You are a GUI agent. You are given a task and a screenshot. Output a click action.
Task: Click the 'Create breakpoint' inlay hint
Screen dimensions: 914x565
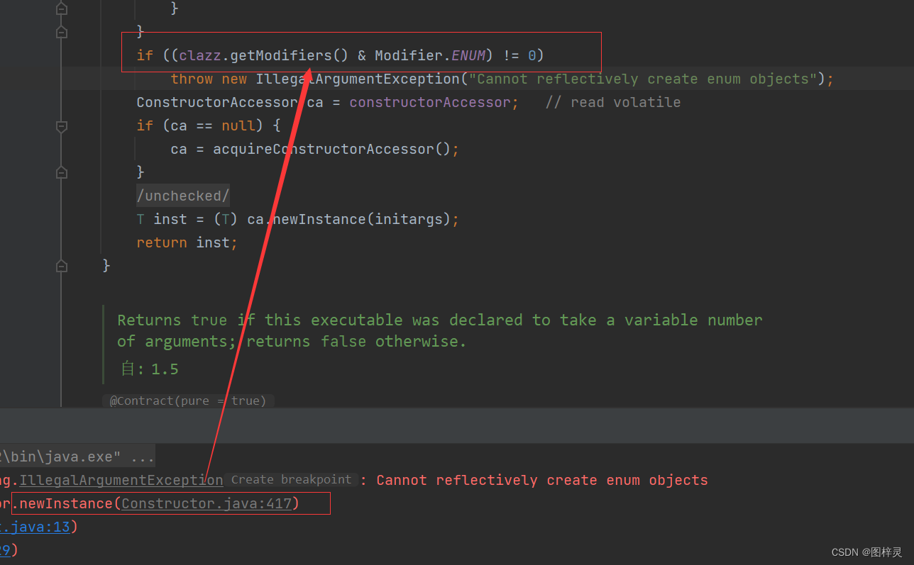(x=291, y=480)
